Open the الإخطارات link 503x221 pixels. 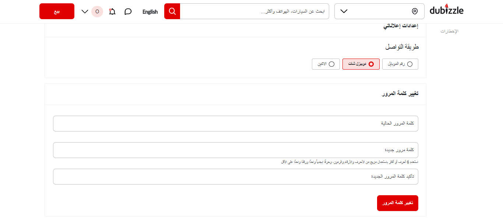pos(450,31)
